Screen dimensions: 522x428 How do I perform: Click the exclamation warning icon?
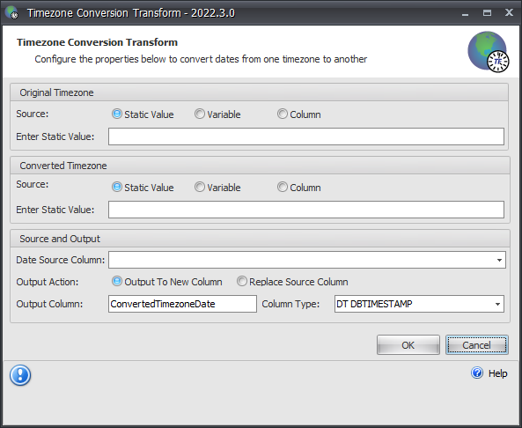[x=20, y=375]
